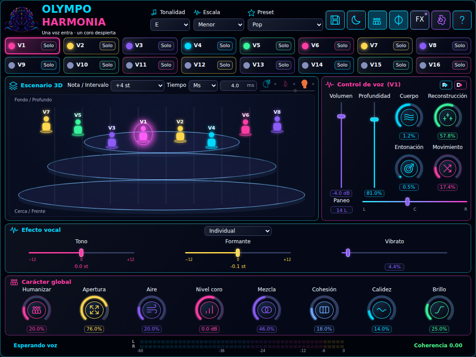
Task: Toggle the D button in Control de voz
Action: [461, 85]
